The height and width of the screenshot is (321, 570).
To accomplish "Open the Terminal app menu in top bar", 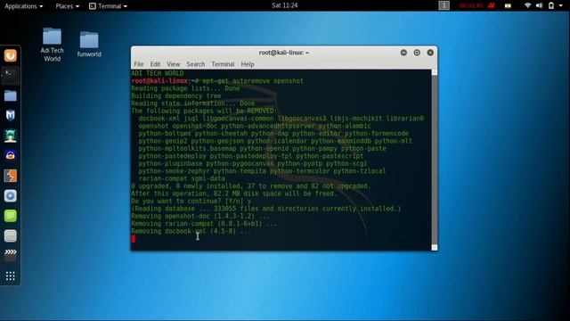I will 109,6.
